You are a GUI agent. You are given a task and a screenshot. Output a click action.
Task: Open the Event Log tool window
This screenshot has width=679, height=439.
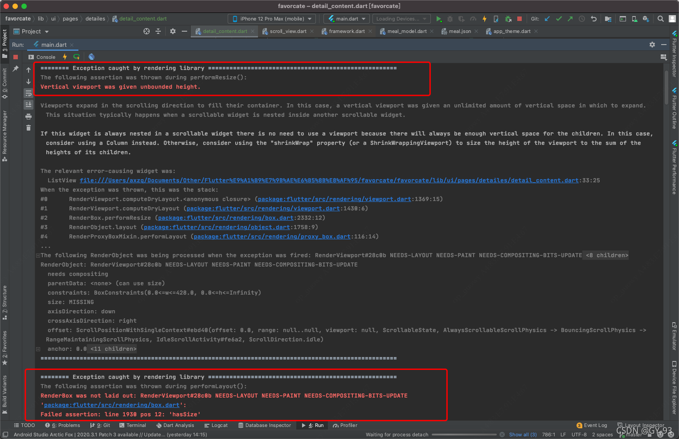(592, 425)
